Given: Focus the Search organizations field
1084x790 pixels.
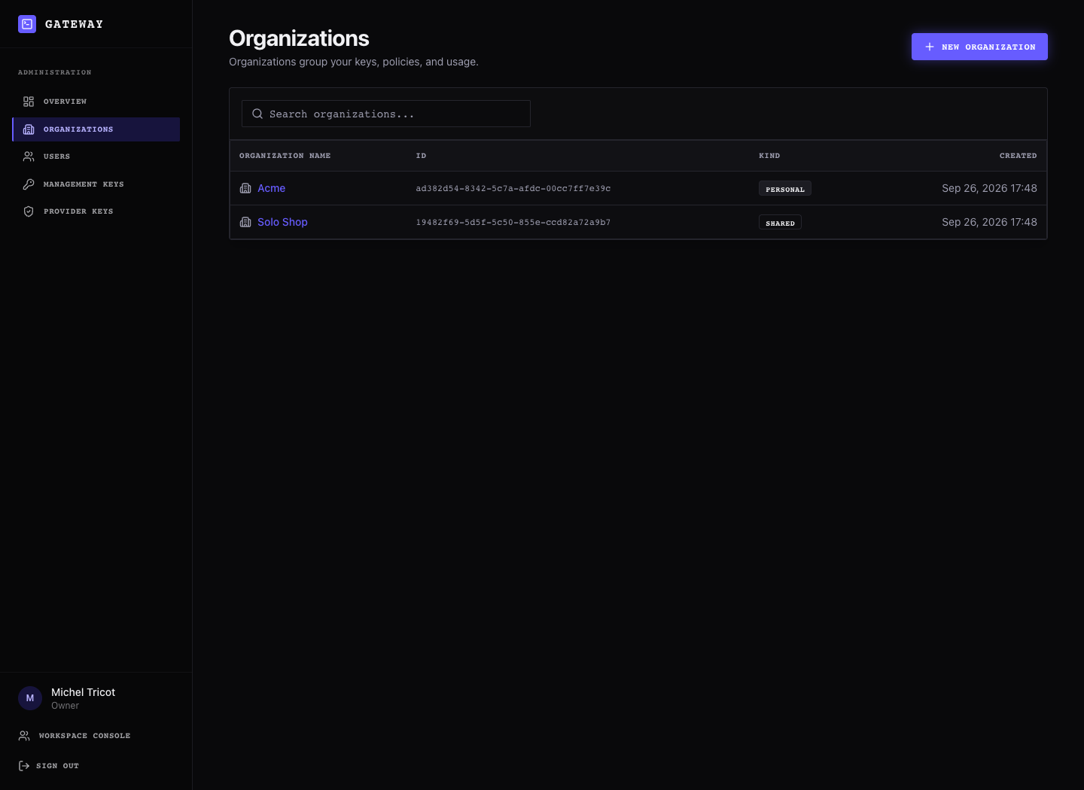Looking at the screenshot, I should pos(386,114).
